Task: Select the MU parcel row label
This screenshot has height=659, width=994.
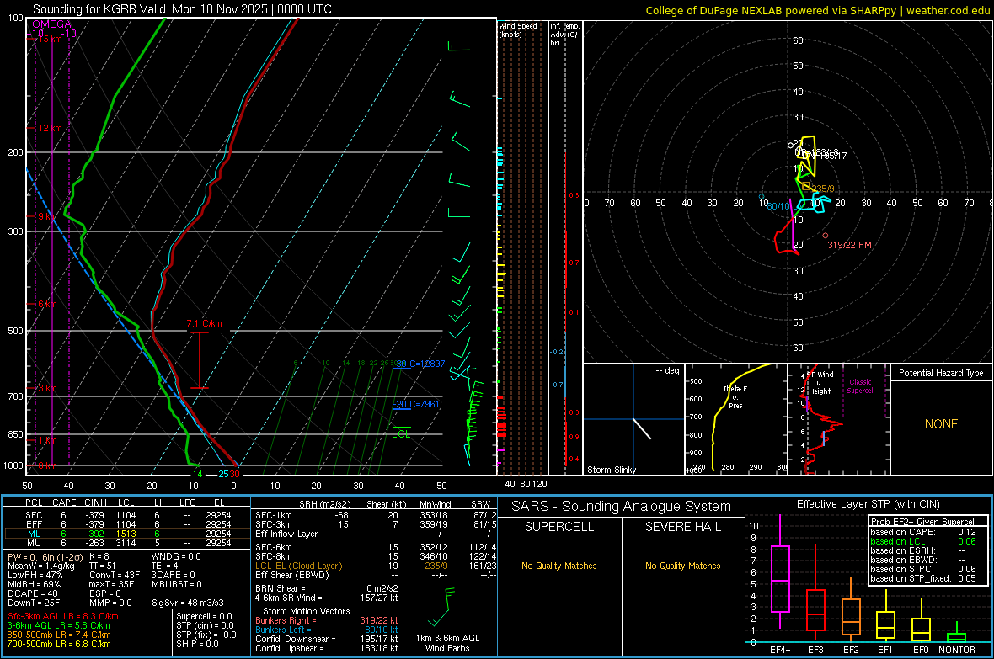Action: [x=35, y=542]
